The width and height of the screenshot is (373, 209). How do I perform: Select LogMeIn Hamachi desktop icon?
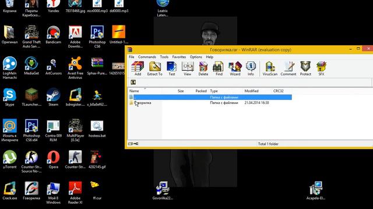[9, 68]
